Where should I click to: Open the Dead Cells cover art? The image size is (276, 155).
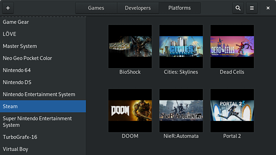[232, 47]
